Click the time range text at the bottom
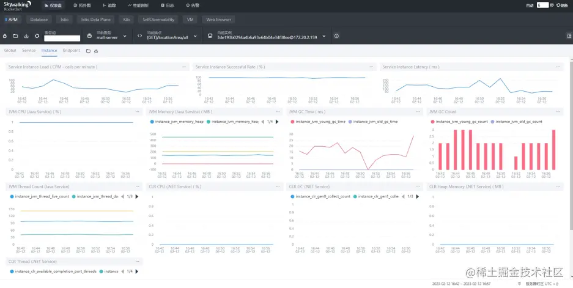 tap(461, 284)
